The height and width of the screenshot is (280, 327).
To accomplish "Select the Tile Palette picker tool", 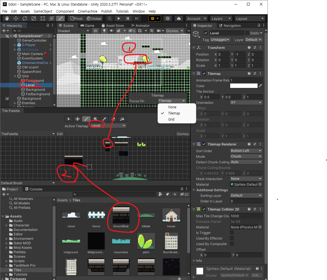I will coord(104,119).
